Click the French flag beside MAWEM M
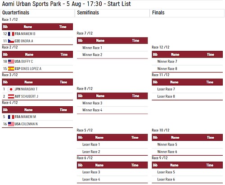Viewport: 225px width, 185px height. 11,117
